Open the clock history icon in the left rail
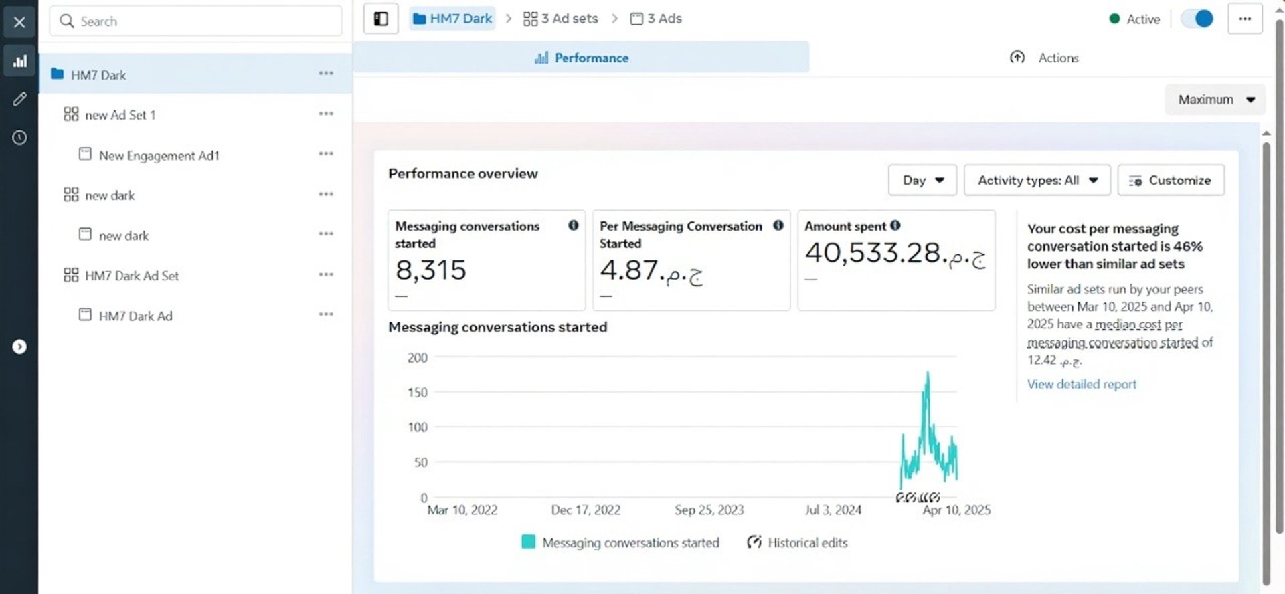This screenshot has width=1285, height=594. tap(19, 138)
